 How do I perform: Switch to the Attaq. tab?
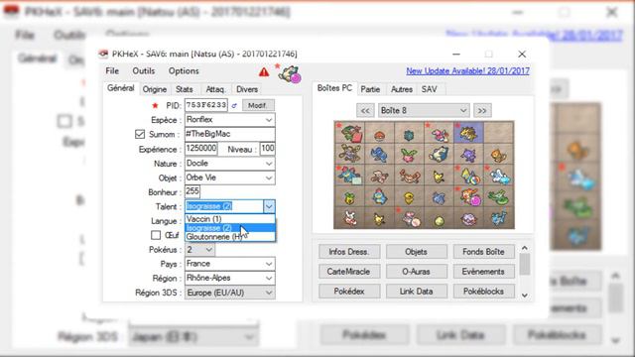[215, 89]
